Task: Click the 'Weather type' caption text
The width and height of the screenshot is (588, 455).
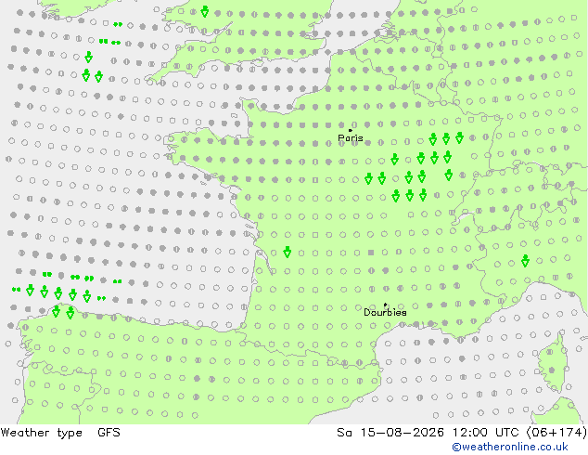Action: pos(41,433)
